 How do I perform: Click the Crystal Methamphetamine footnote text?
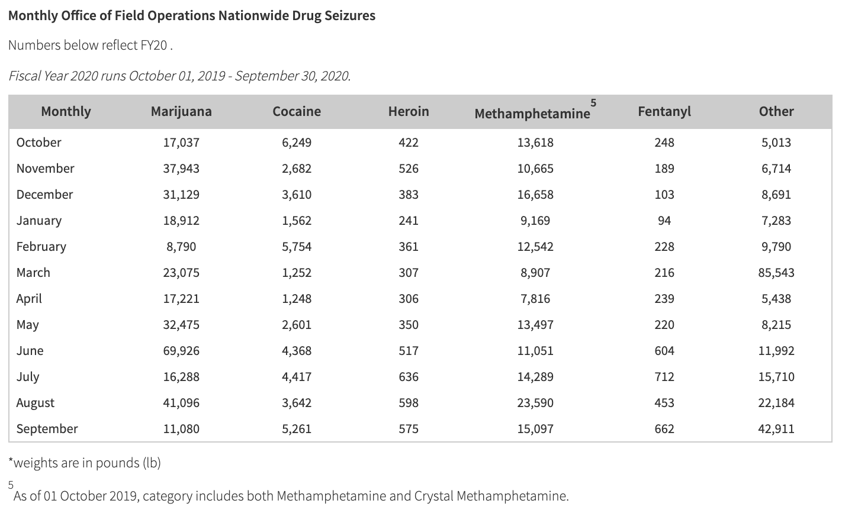pos(291,496)
